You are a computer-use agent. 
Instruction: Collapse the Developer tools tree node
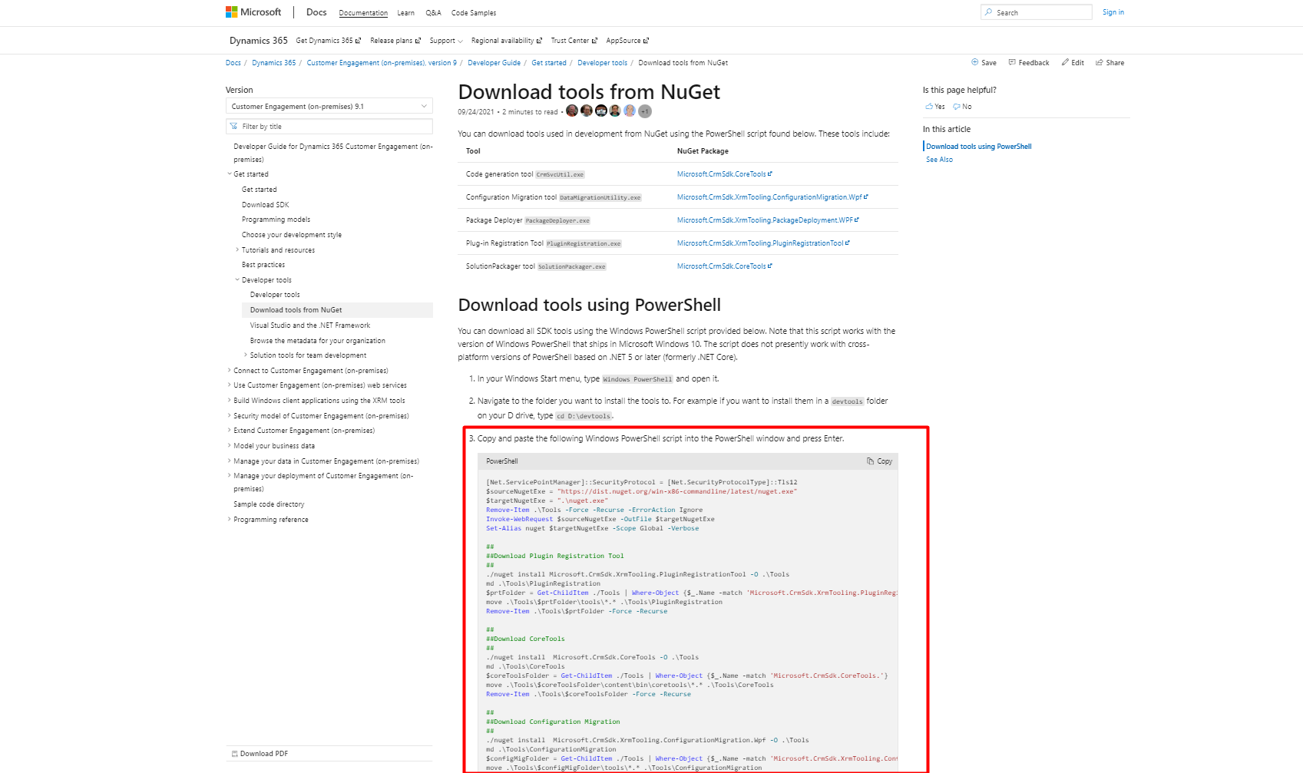coord(237,280)
